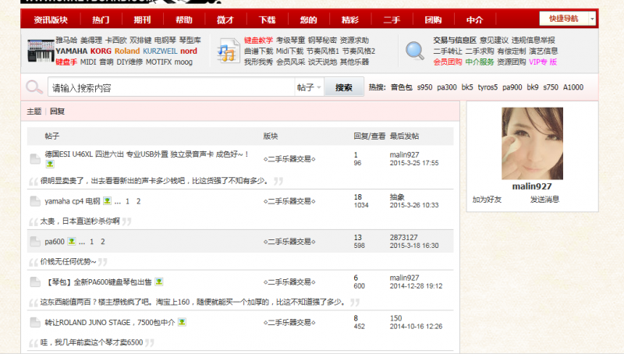624x354 pixels.
Task: Click the image attachment icon after pa600
Action: click(71, 241)
